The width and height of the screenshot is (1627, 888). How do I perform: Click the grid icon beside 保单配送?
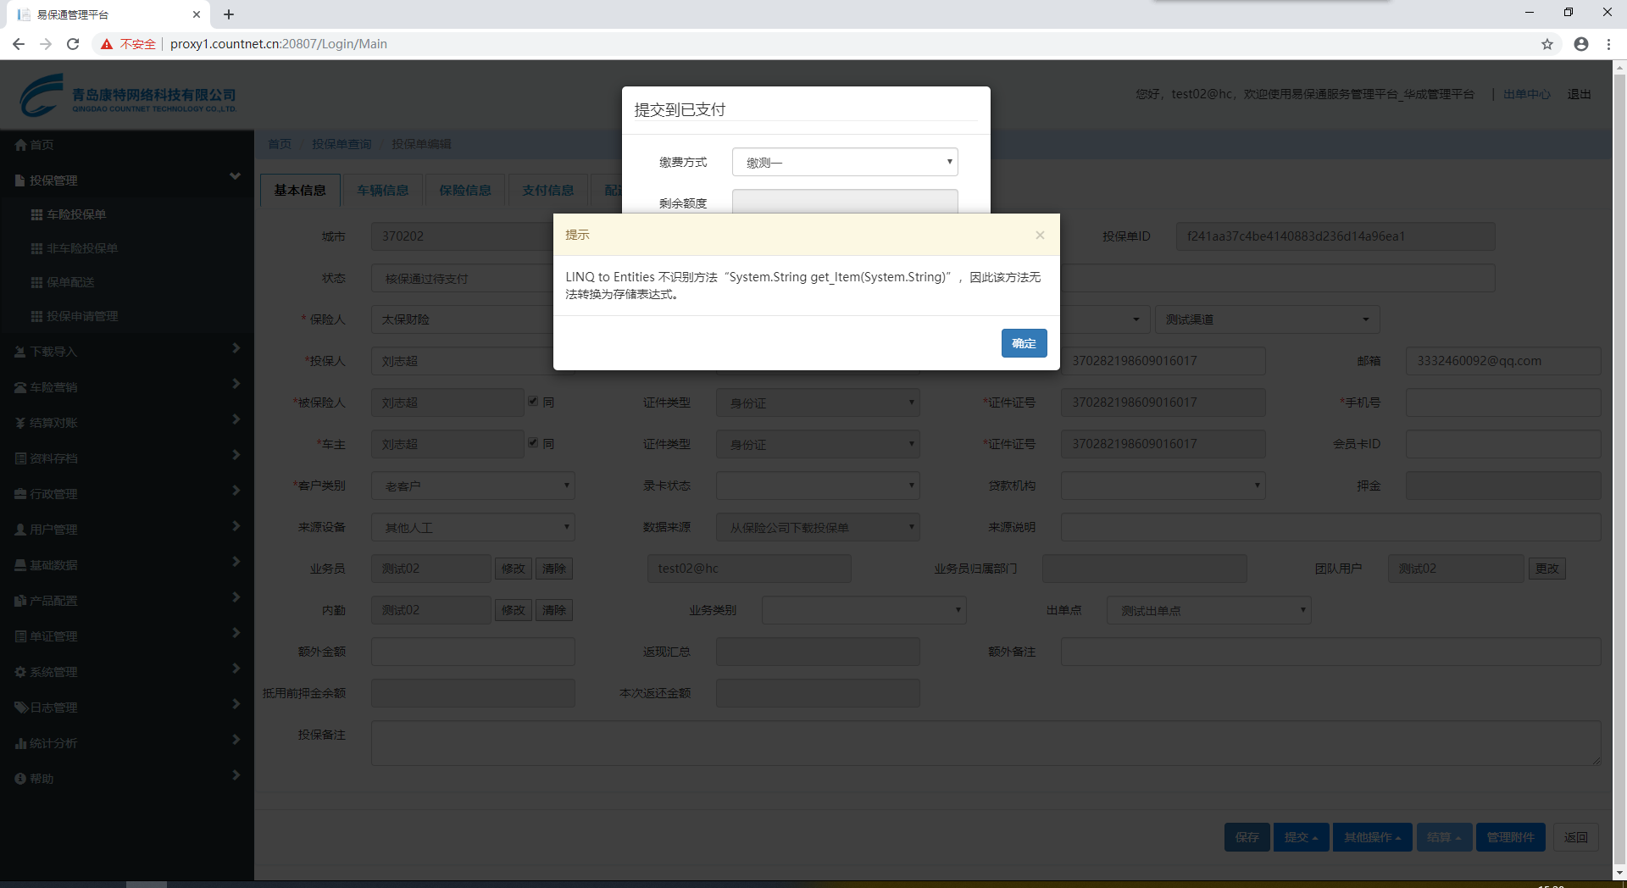(36, 282)
